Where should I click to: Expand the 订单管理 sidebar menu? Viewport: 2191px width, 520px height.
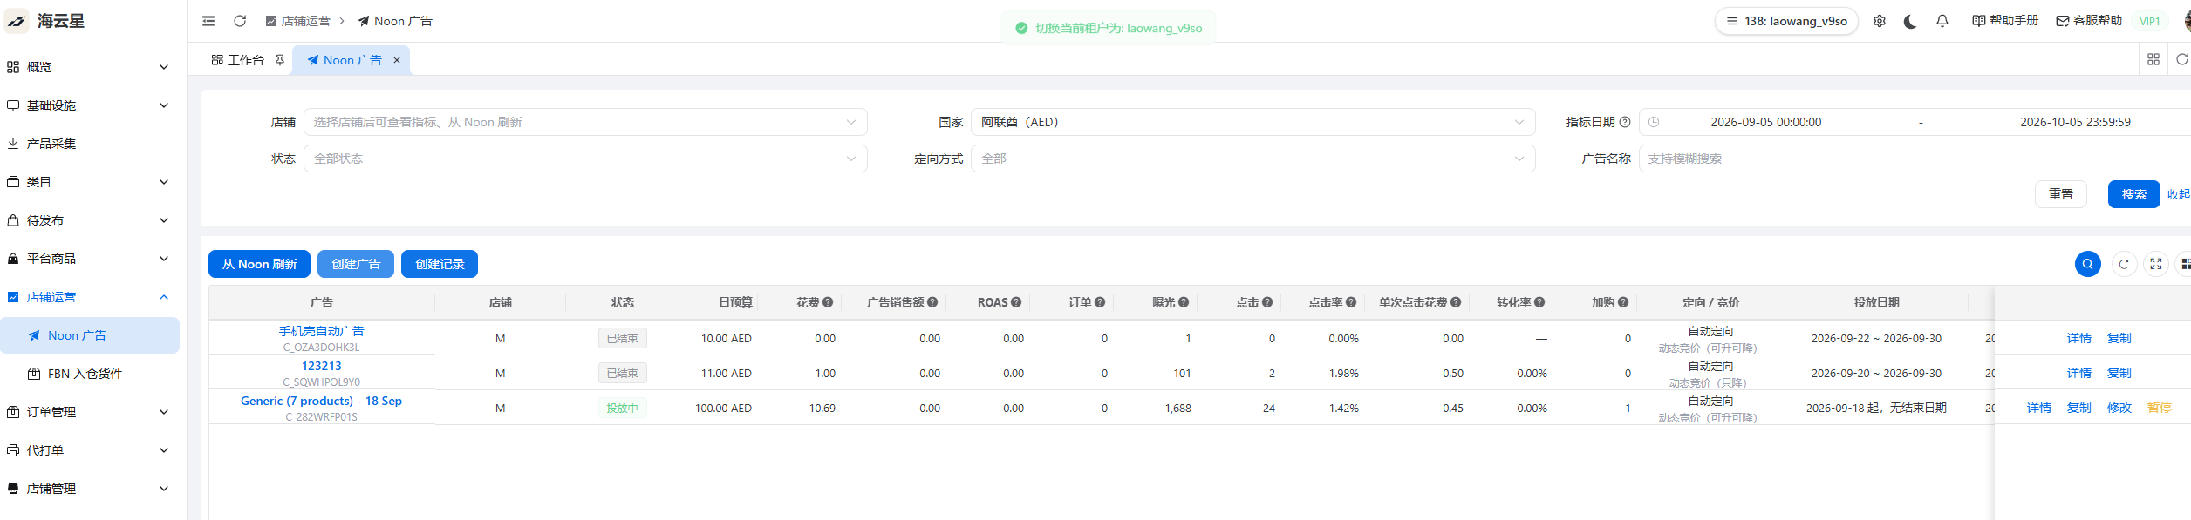pos(88,412)
